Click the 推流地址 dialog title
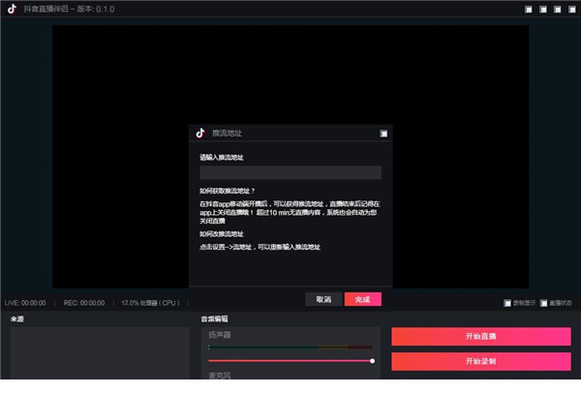This screenshot has height=394, width=581. coord(227,133)
